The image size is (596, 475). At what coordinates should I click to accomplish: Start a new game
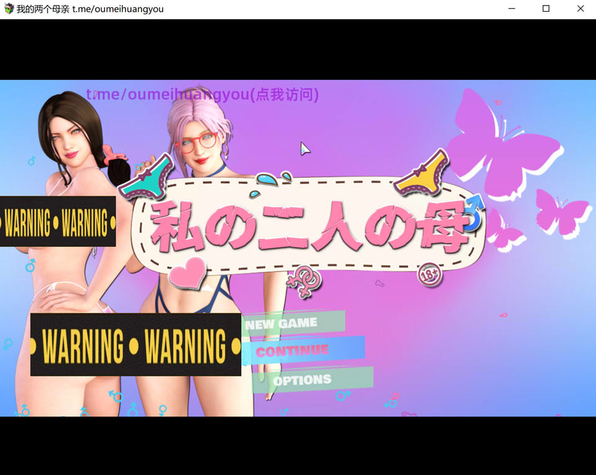tap(293, 324)
